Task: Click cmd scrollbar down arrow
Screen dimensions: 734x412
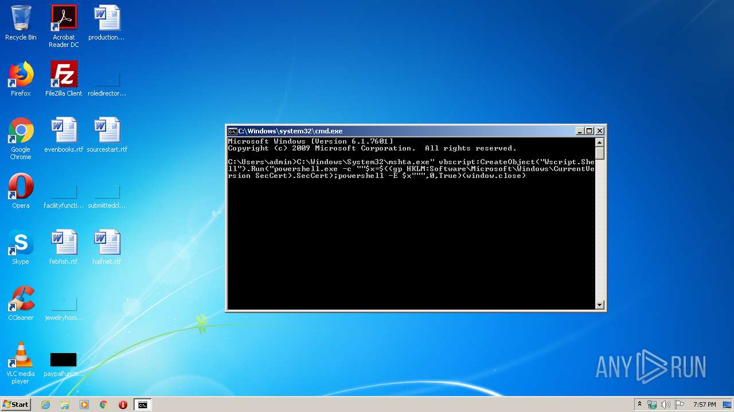Action: coord(600,305)
